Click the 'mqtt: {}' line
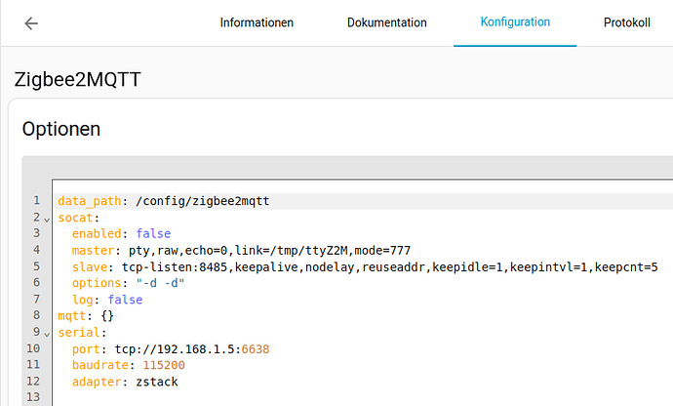Image resolution: width=673 pixels, height=406 pixels. [x=86, y=316]
